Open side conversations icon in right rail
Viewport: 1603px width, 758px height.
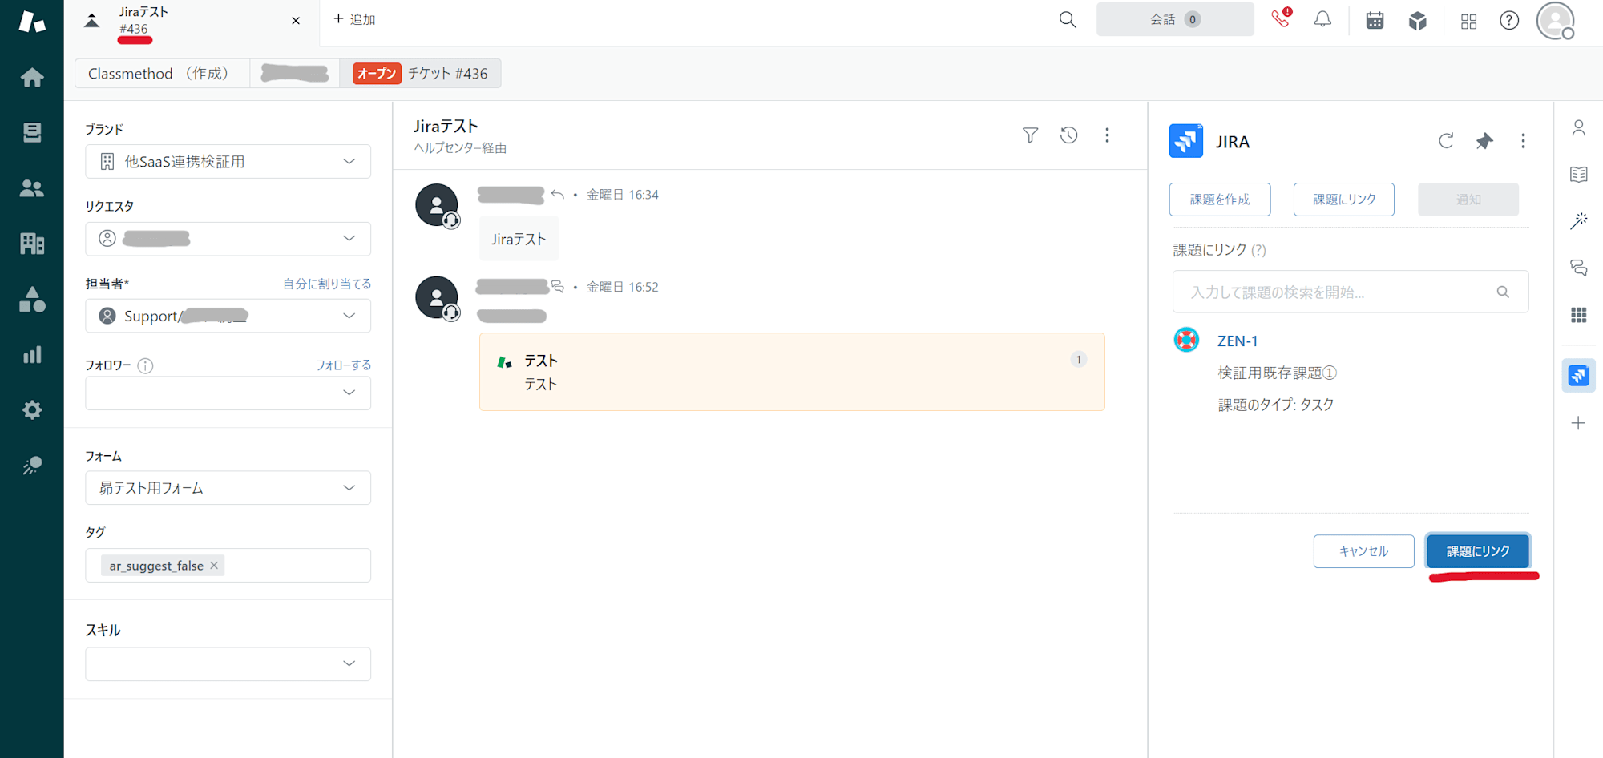1579,268
